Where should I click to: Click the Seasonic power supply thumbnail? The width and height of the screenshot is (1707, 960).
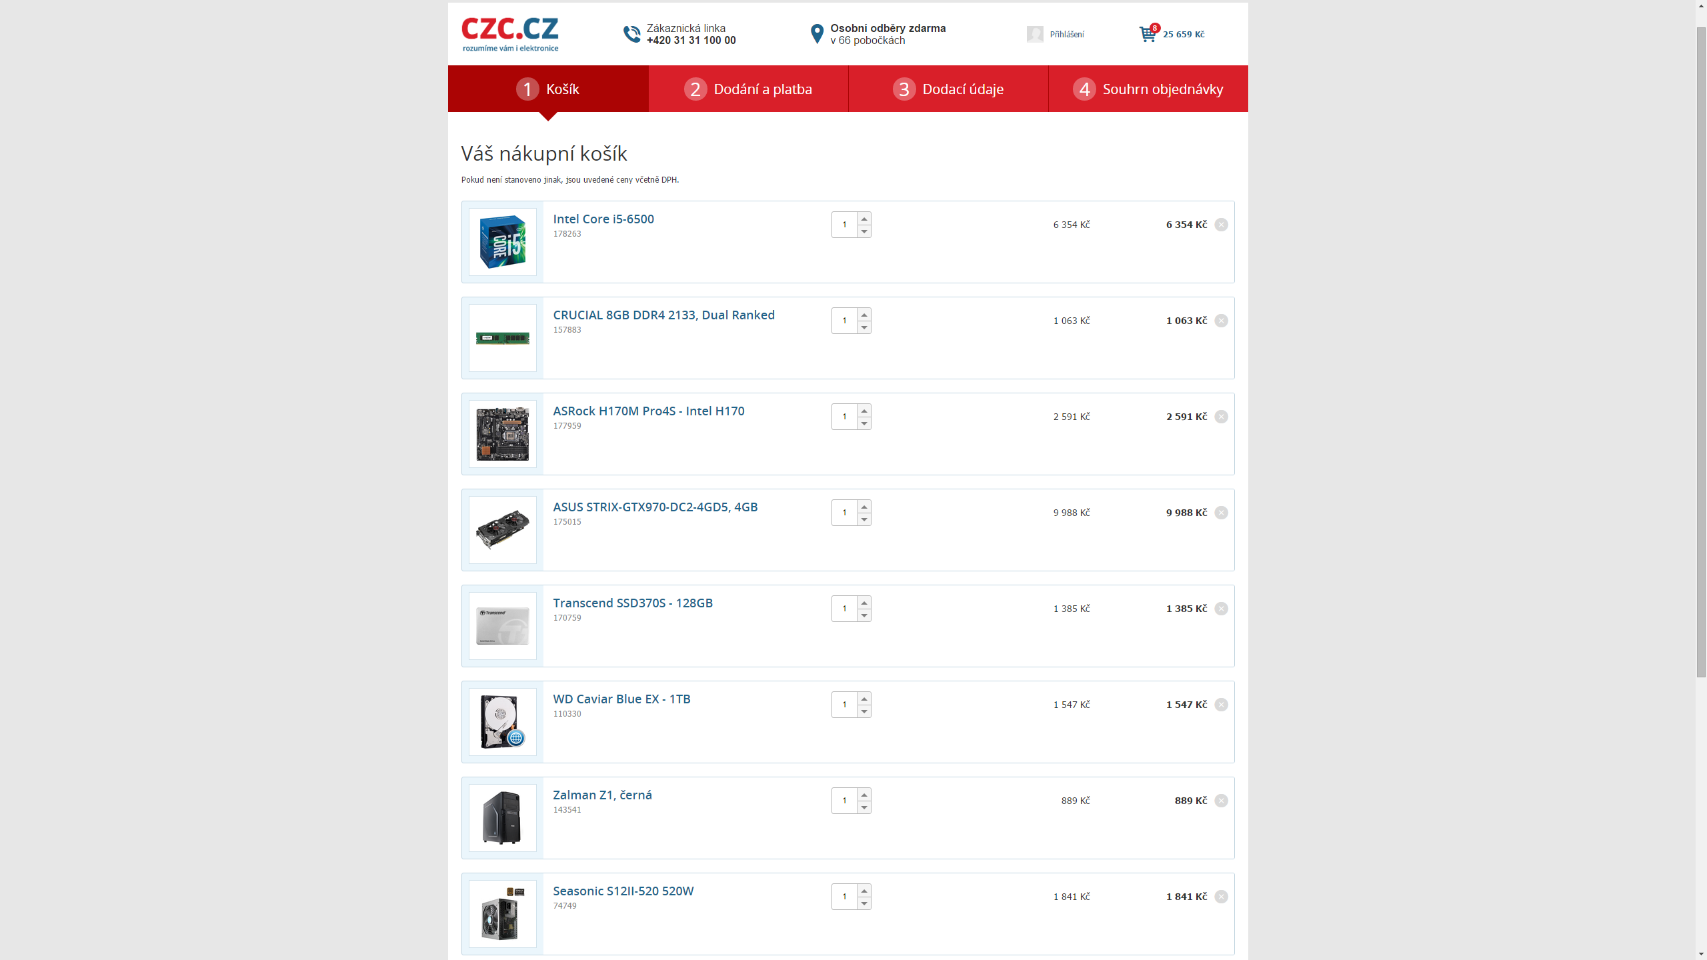503,914
